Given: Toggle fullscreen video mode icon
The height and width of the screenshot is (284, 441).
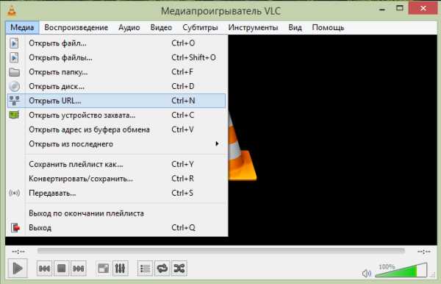Looking at the screenshot, I should [x=103, y=269].
